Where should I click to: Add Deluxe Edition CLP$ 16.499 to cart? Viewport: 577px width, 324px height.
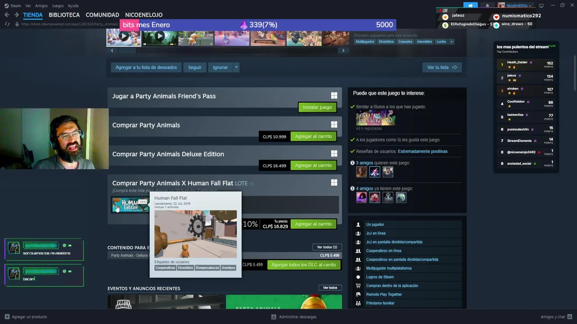(x=313, y=165)
